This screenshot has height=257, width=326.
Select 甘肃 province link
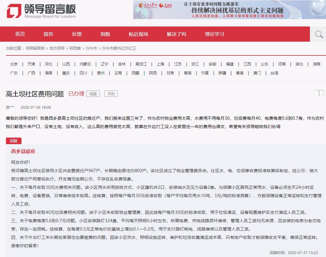[x=170, y=73]
